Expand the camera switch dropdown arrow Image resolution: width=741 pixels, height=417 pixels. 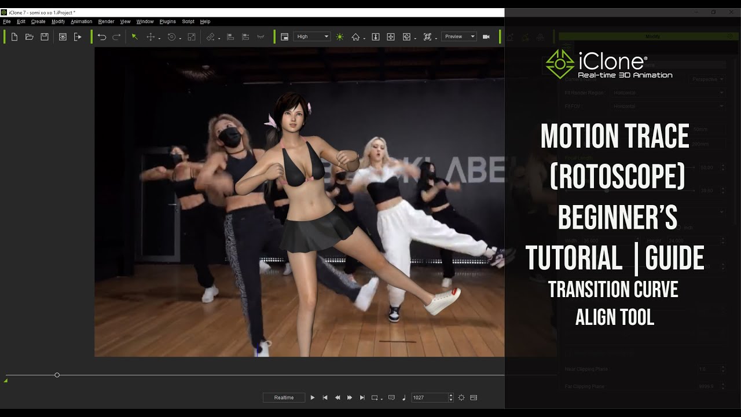click(x=415, y=38)
